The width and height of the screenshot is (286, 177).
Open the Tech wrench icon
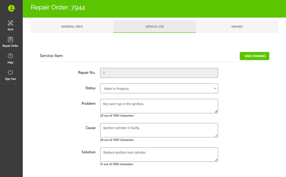click(x=10, y=23)
